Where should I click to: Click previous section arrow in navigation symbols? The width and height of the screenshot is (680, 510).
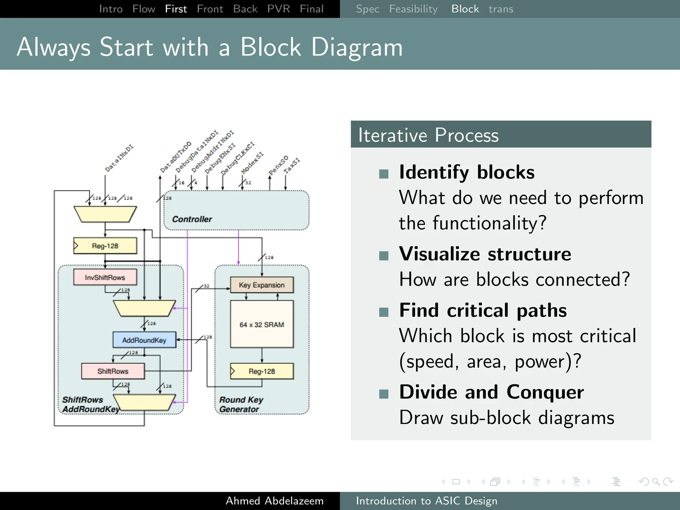(563, 481)
